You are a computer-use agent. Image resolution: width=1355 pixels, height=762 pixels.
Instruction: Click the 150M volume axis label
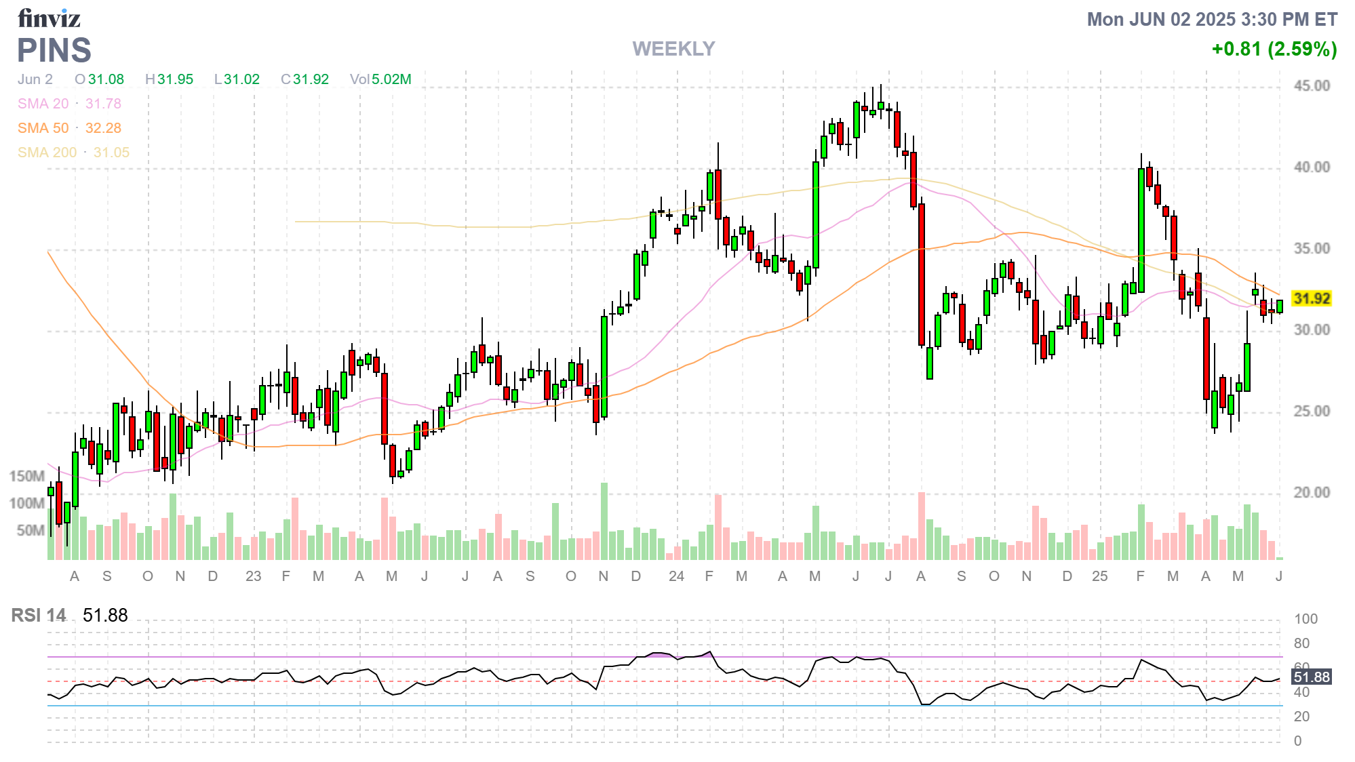click(27, 476)
